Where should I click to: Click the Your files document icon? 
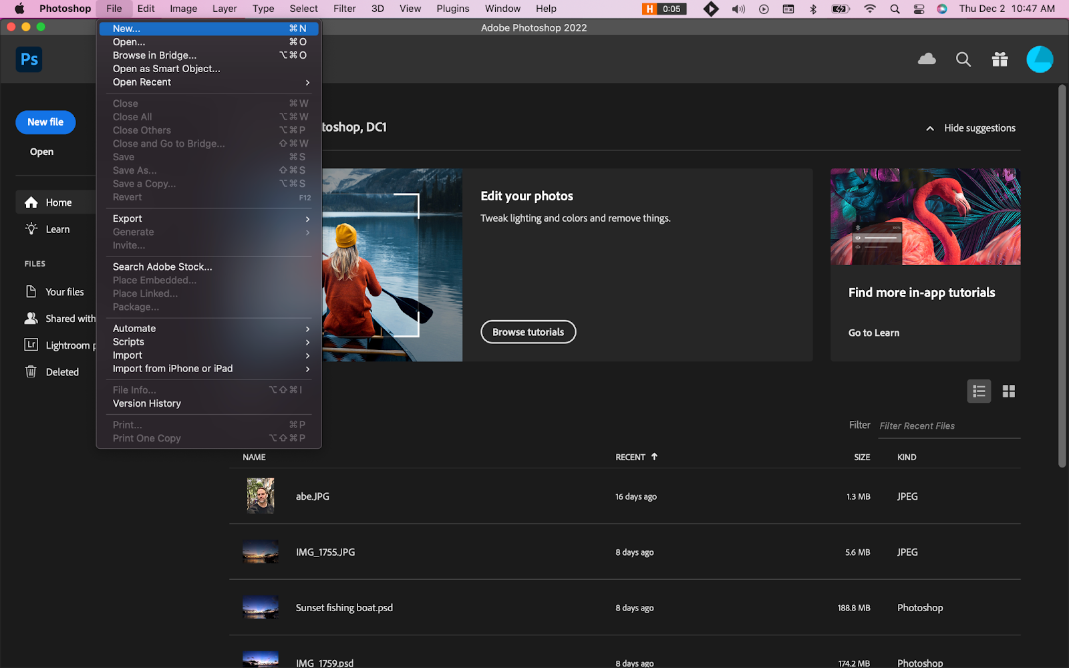31,292
